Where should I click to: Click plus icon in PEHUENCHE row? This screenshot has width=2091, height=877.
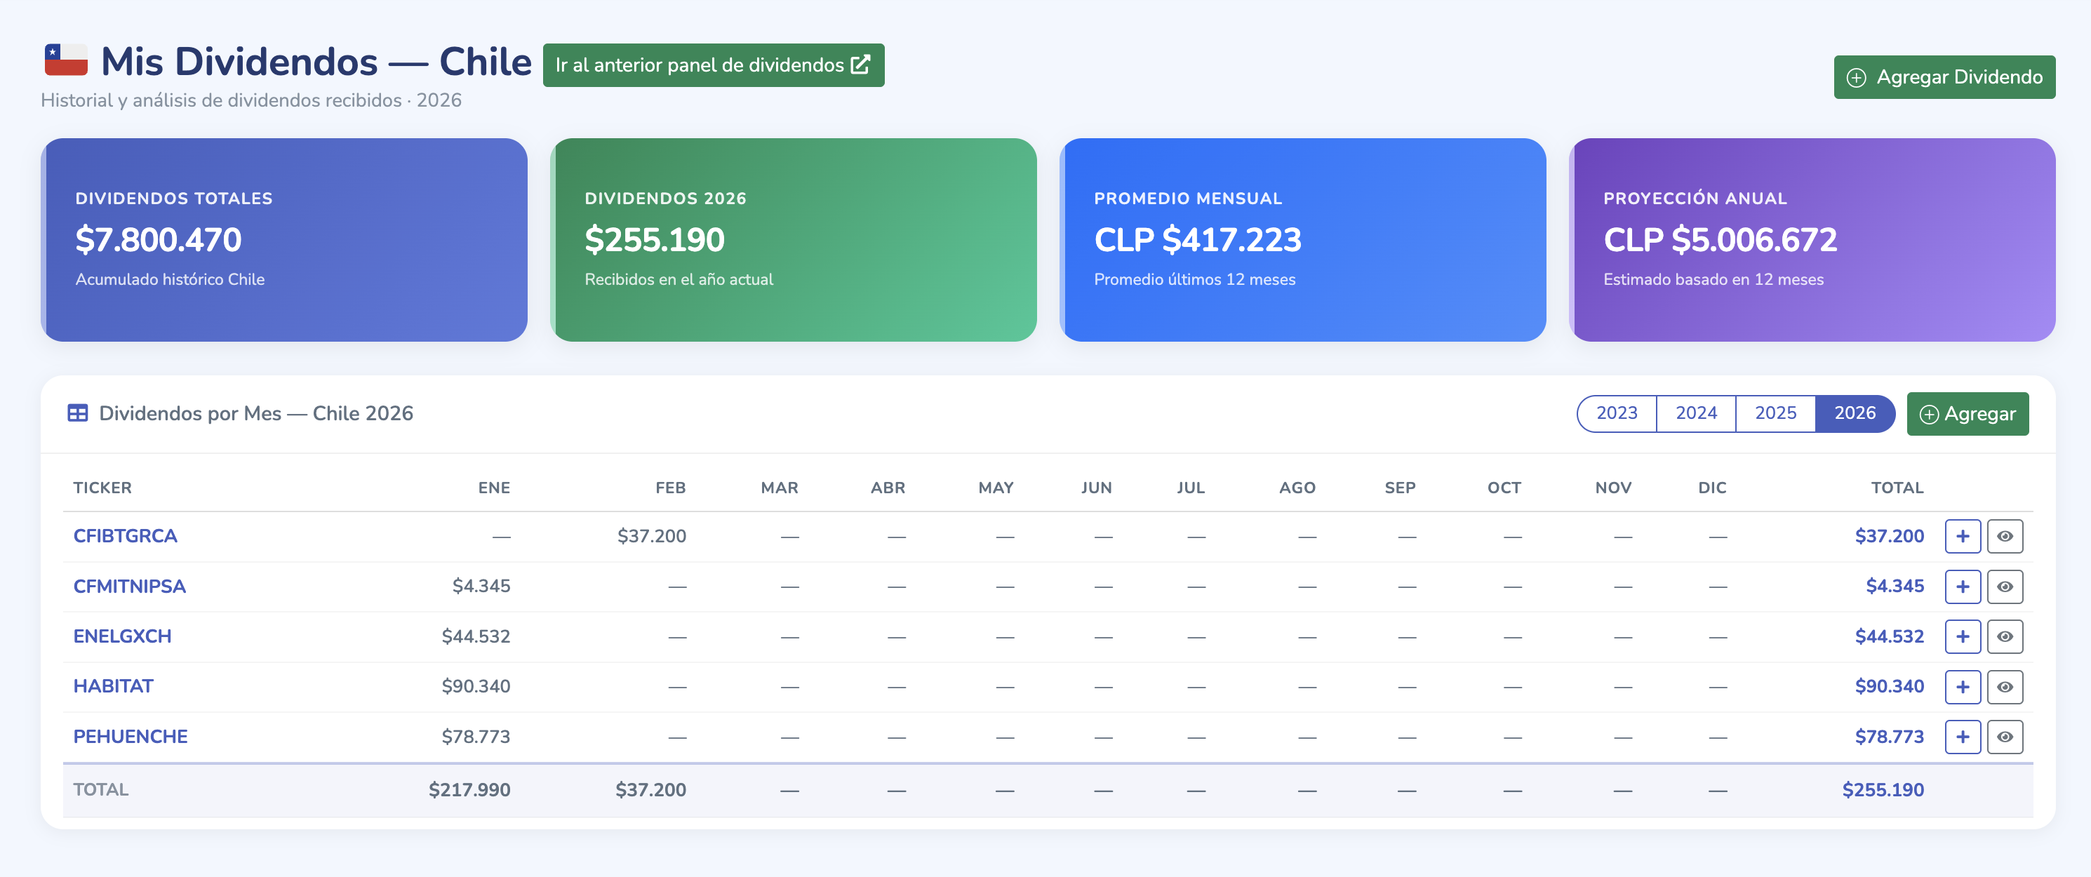tap(1962, 737)
